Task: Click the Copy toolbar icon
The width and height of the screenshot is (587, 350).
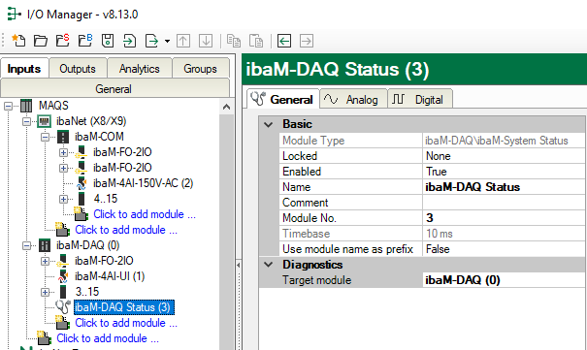Action: click(x=234, y=41)
